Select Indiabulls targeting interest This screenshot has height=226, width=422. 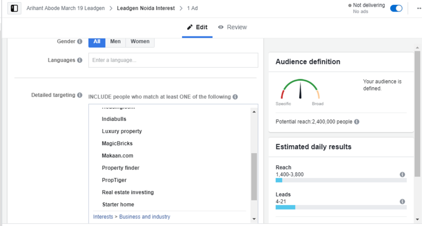pyautogui.click(x=114, y=119)
